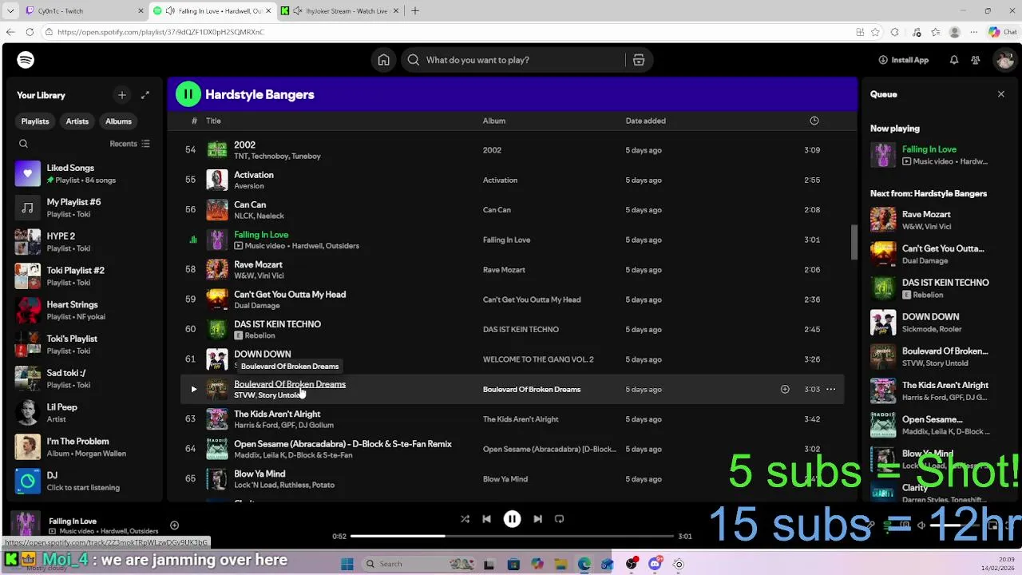Select the Can Can track title
1022x575 pixels.
coord(250,204)
